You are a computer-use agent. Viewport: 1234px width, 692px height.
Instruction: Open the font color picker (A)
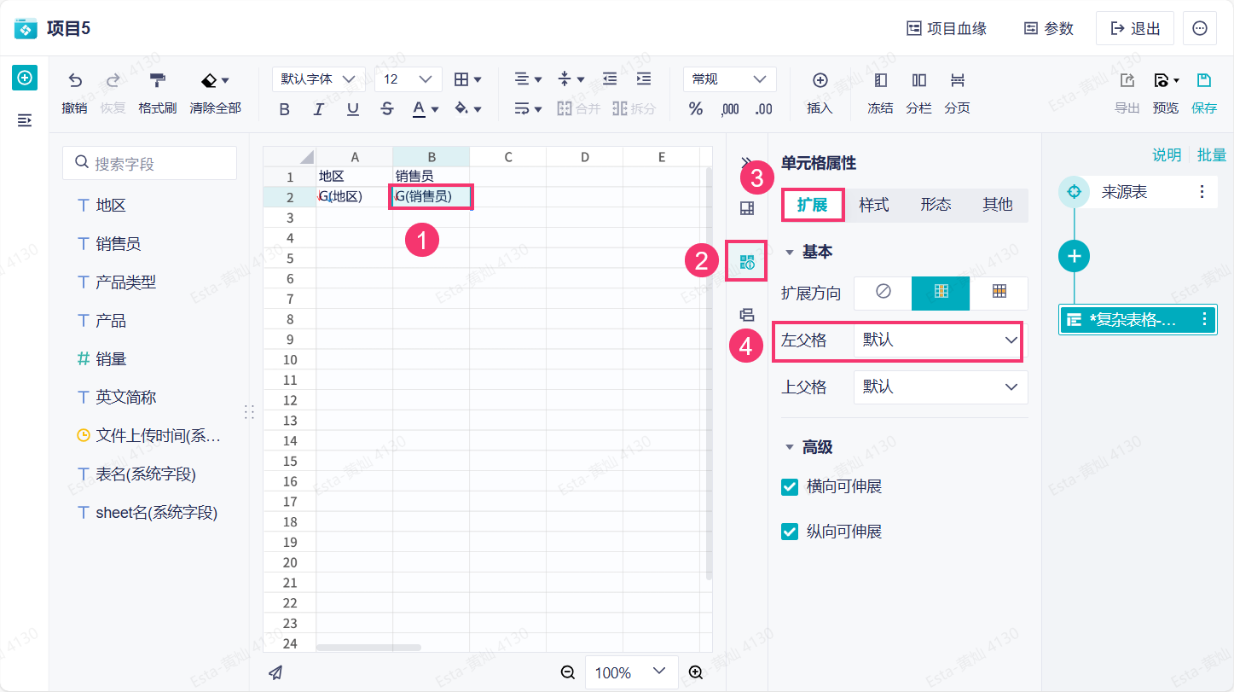pos(425,109)
